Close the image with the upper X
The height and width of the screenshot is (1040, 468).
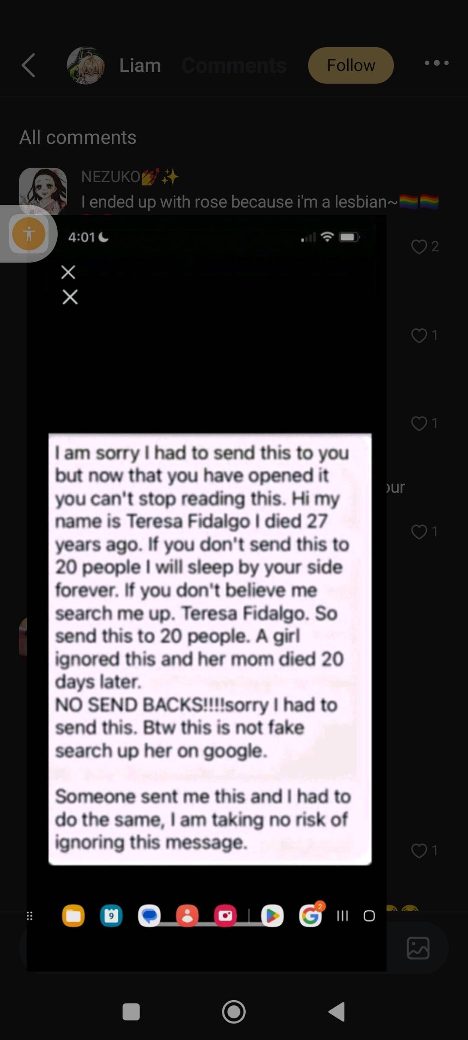(68, 272)
